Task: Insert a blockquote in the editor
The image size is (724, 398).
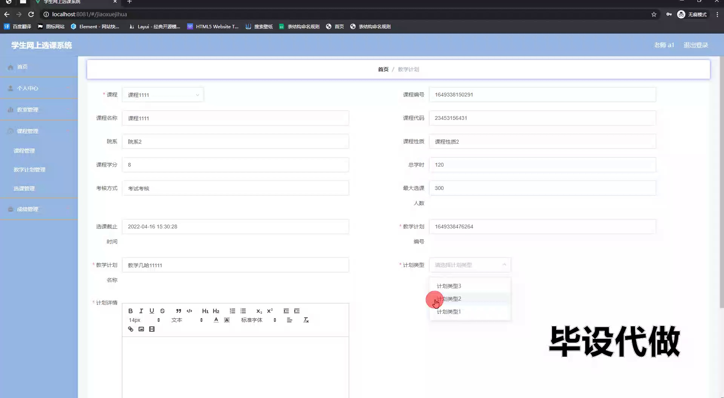Action: click(179, 311)
